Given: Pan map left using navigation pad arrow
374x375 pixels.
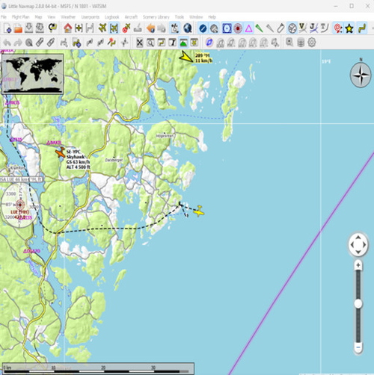Looking at the screenshot, I should click(x=352, y=245).
